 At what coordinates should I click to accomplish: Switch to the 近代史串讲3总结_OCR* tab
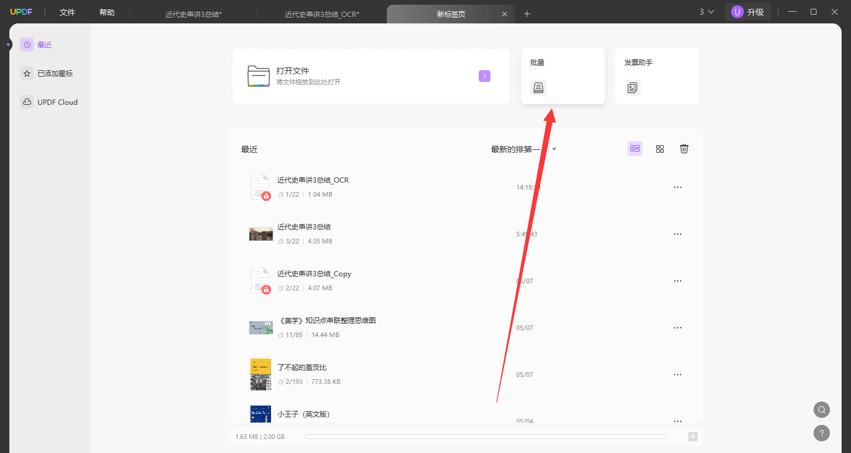(322, 14)
